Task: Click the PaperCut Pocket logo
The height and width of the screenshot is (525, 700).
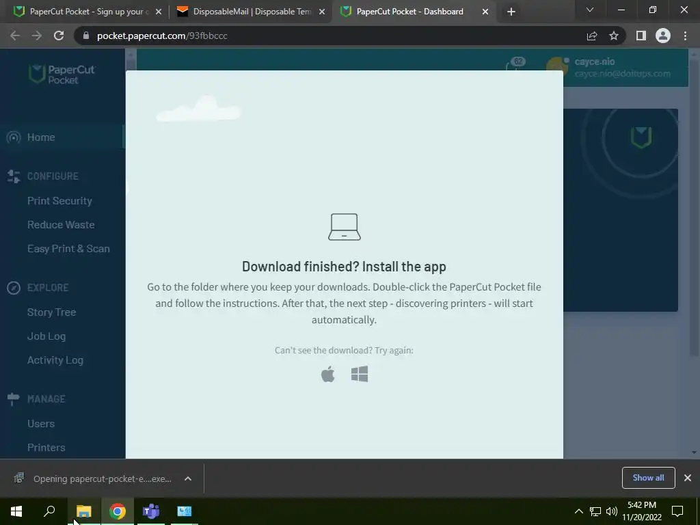Action: 62,74
